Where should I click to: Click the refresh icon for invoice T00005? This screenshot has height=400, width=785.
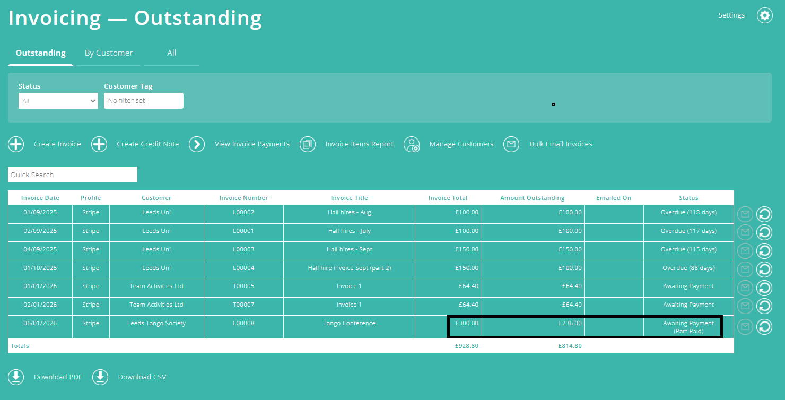(x=764, y=288)
